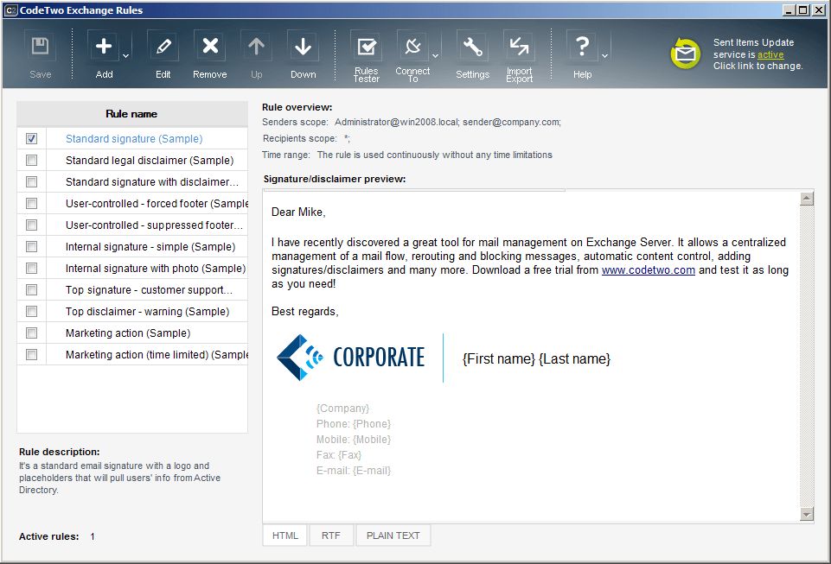Move rule up using the Up arrow icon
This screenshot has width=831, height=564.
pos(256,46)
